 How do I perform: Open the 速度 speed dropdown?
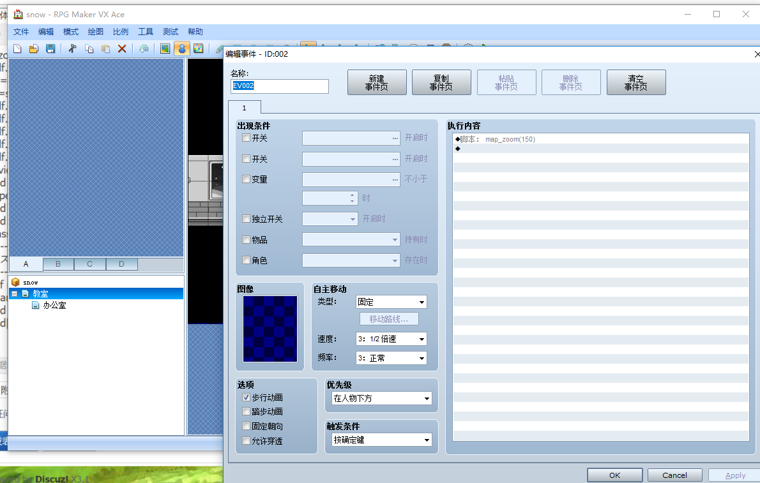(x=422, y=339)
